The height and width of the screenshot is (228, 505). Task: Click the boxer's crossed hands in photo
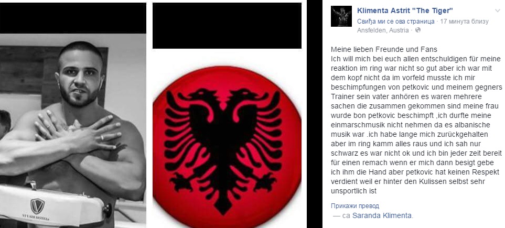[x=77, y=129]
